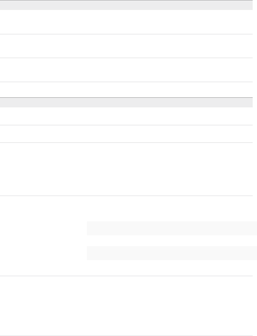
Task: Click the first row below the second header
Action: pyautogui.click(x=126, y=116)
